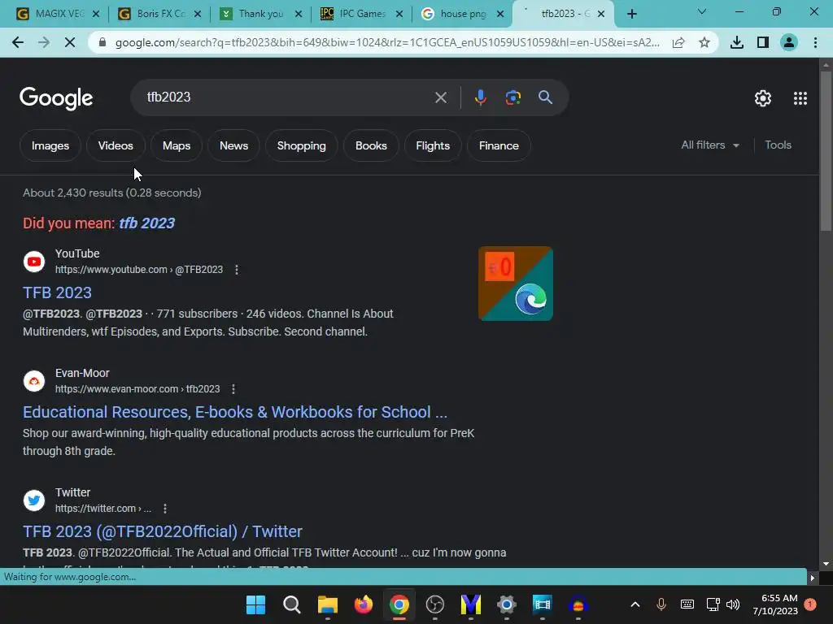This screenshot has width=833, height=624.
Task: Open the tab search chevron in Chrome
Action: (702, 11)
